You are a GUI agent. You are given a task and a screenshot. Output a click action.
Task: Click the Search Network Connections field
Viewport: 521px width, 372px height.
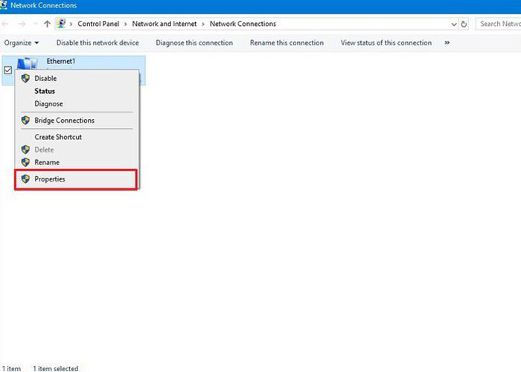click(499, 24)
